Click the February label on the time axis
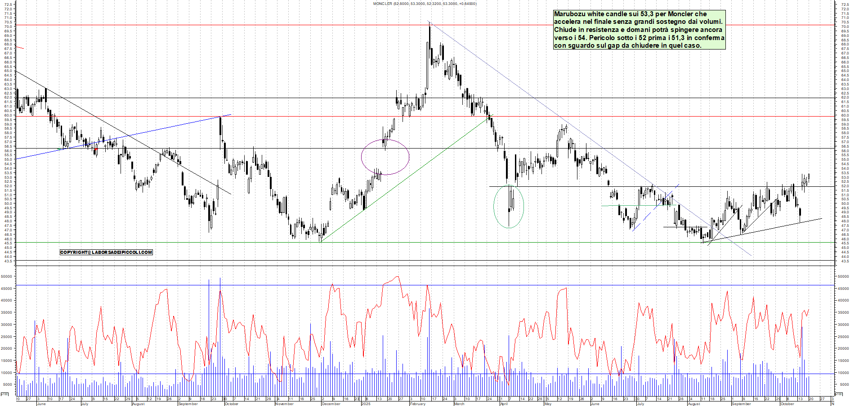The image size is (850, 406). coord(417,404)
